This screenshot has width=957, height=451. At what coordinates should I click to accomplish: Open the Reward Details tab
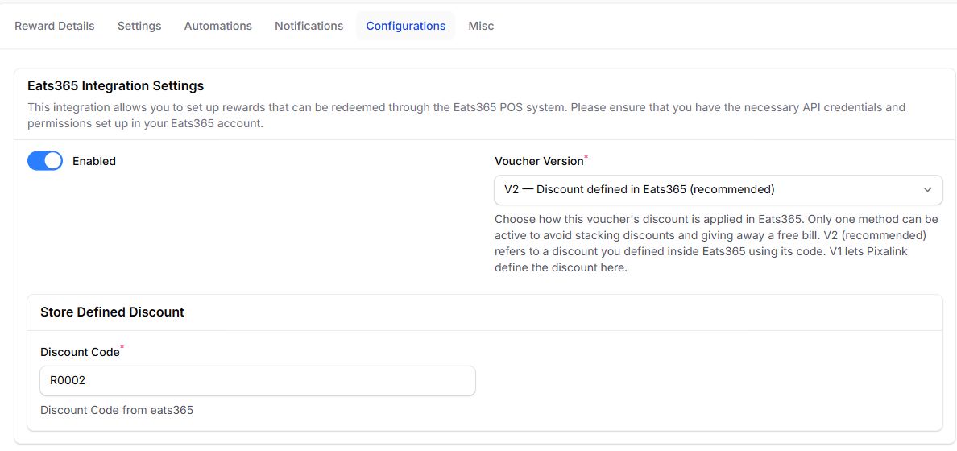[x=54, y=26]
